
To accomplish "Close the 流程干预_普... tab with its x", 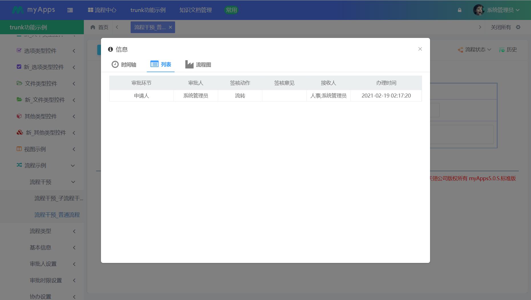I will [x=170, y=27].
